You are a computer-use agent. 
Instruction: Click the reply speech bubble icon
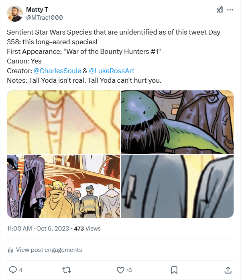click(13, 270)
